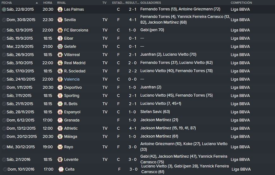Screen dimensions: 275x175
Task: Toggle the checkmark beside Sáb, 12/9/2015
Action: click(x=4, y=30)
